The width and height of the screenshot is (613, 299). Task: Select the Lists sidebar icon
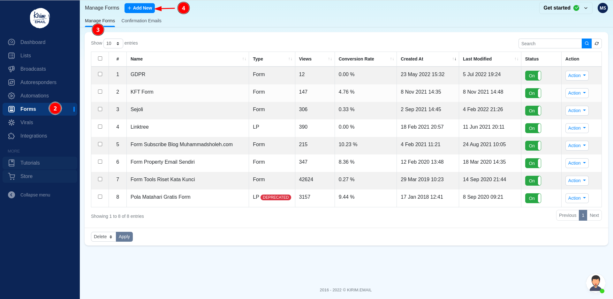[11, 55]
